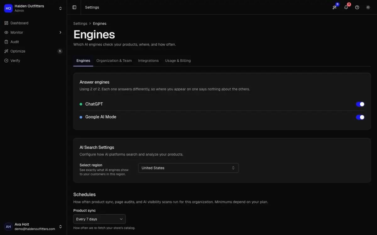Click the Verify checkmark icon

point(6,60)
